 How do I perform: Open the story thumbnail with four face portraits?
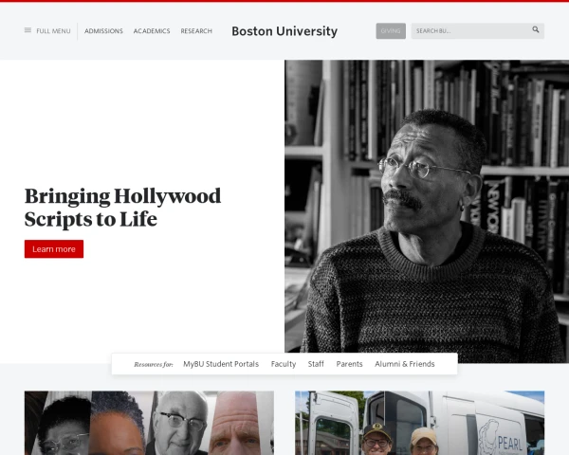coord(149,423)
